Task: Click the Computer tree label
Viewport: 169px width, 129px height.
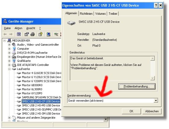Action: point(23,49)
